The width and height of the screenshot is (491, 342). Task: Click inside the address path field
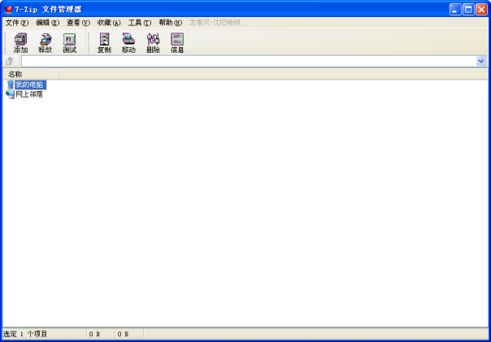point(244,61)
